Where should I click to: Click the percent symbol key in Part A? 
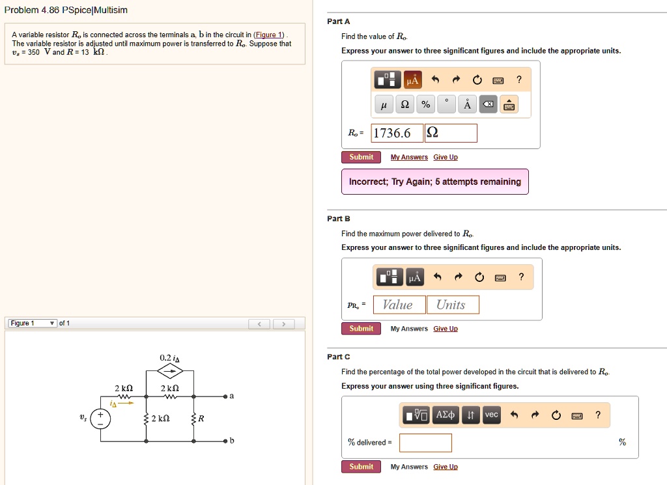click(x=425, y=104)
